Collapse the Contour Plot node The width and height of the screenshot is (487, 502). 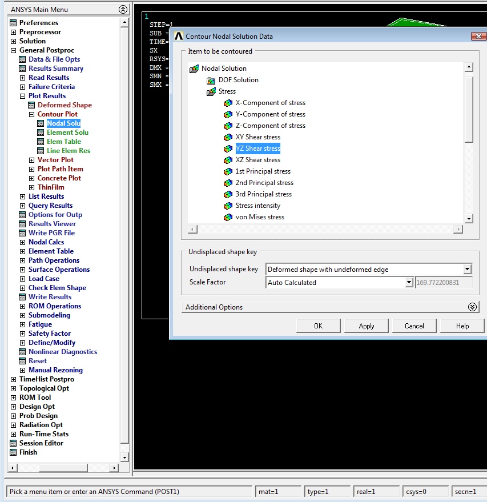click(x=31, y=114)
